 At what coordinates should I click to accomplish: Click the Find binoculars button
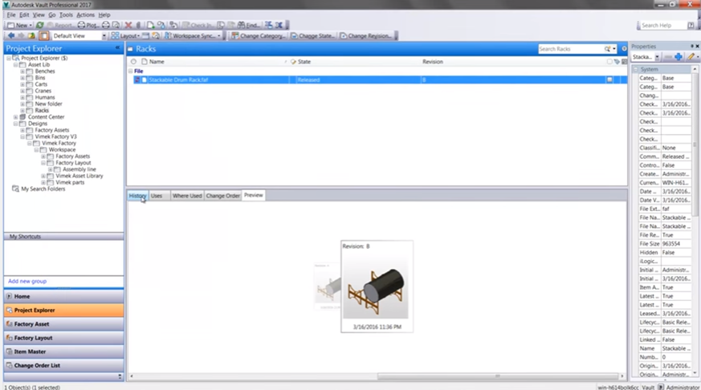click(249, 25)
